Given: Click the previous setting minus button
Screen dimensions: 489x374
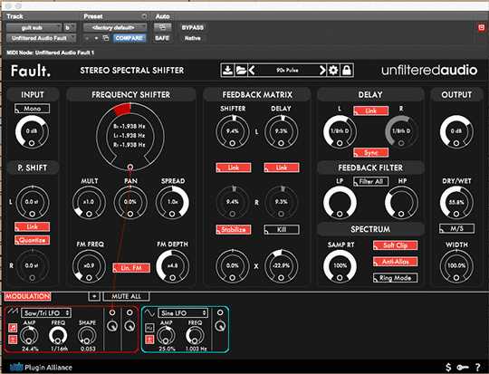Looking at the screenshot, I should (88, 38).
